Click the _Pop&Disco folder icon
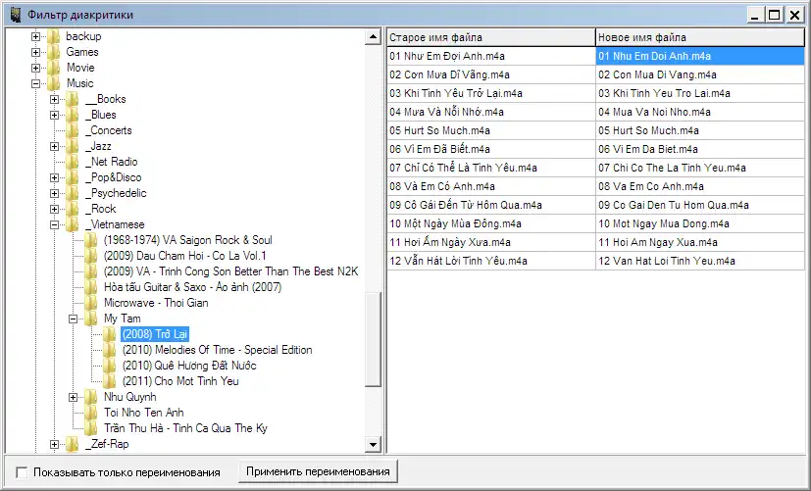The height and width of the screenshot is (491, 811). click(x=73, y=177)
